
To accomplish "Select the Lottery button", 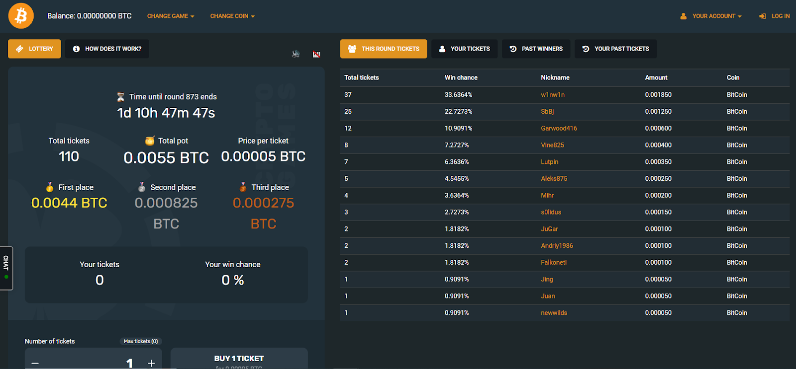I will [34, 49].
